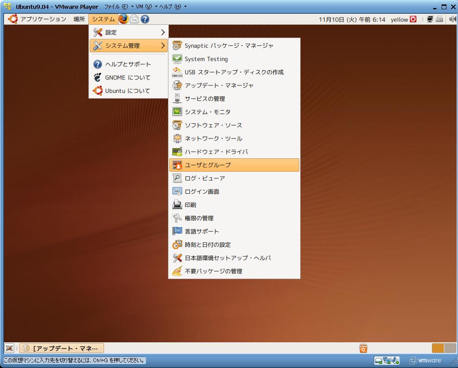Click the date and time clock applet
Image resolution: width=458 pixels, height=368 pixels.
tap(352, 19)
